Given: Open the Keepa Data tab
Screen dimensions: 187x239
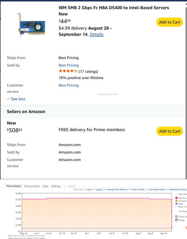Looking at the screenshot, I should 45,186.
